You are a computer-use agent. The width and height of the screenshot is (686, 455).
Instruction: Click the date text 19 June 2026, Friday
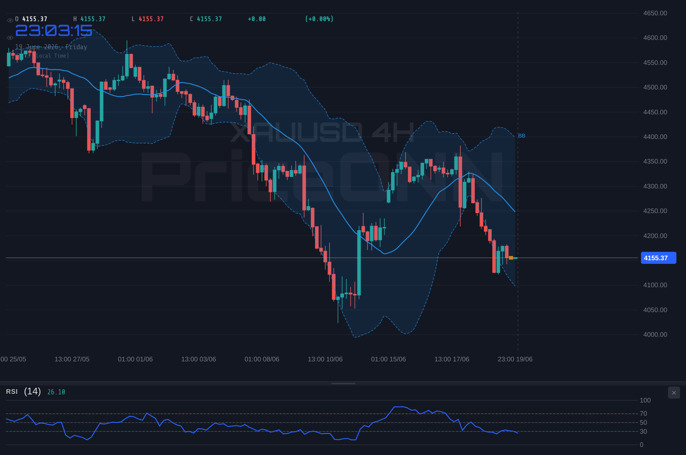click(x=51, y=47)
